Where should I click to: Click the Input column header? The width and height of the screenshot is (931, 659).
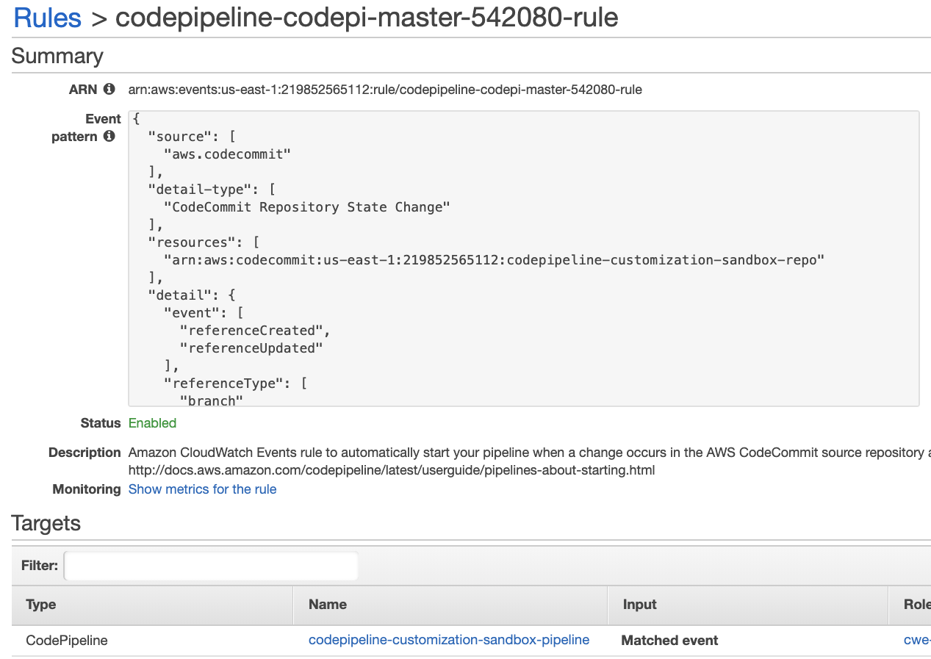[639, 605]
